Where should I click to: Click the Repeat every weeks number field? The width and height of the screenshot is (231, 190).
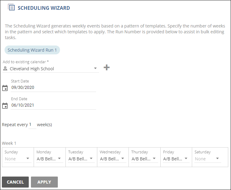(x=32, y=125)
